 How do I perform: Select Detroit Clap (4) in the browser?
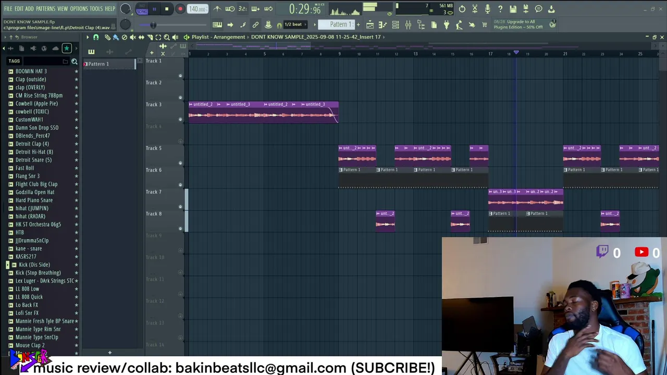point(32,144)
